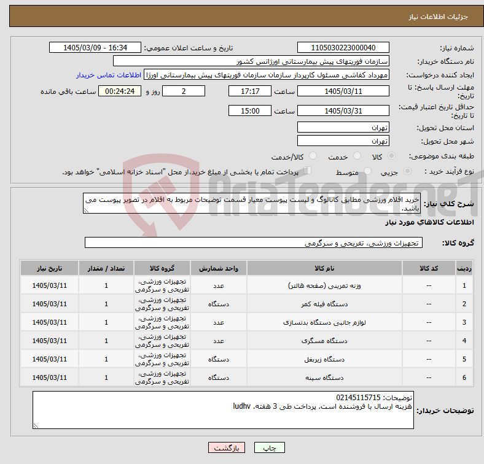The height and width of the screenshot is (464, 484).
Task: Click the remaining time field 00:24:24
Action: [x=120, y=91]
